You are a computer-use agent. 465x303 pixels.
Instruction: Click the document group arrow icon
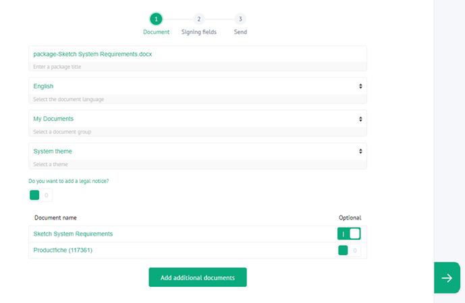coord(360,119)
